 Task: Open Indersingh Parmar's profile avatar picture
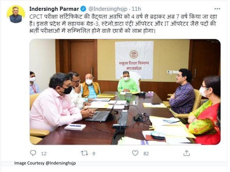coord(16,14)
